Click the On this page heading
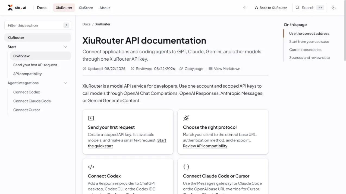The height and width of the screenshot is (194, 346). (x=295, y=25)
